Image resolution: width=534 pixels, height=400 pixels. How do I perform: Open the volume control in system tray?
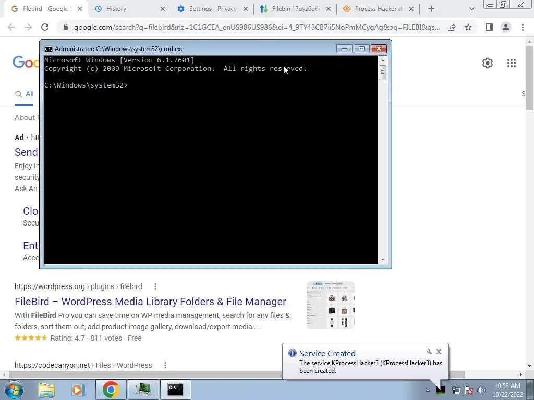(481, 390)
